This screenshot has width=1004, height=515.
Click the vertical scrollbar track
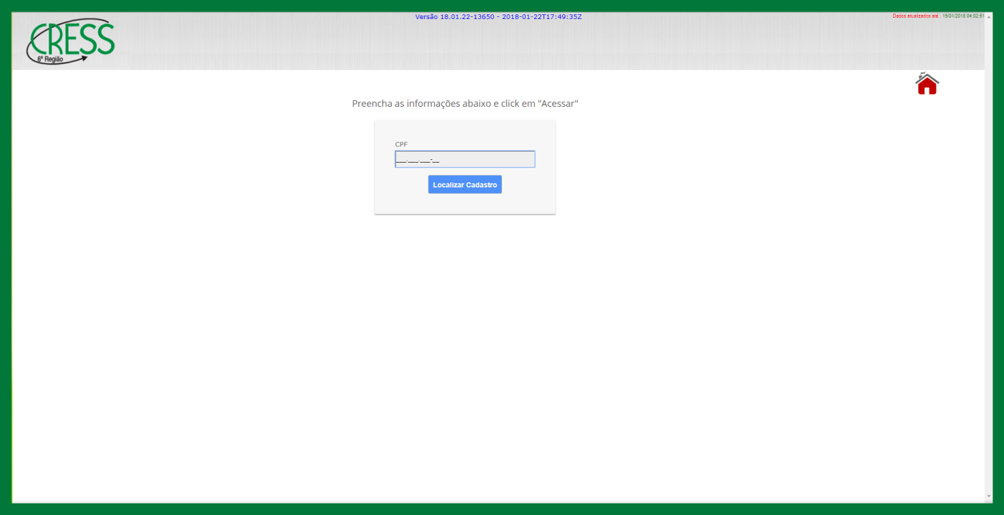click(x=988, y=272)
